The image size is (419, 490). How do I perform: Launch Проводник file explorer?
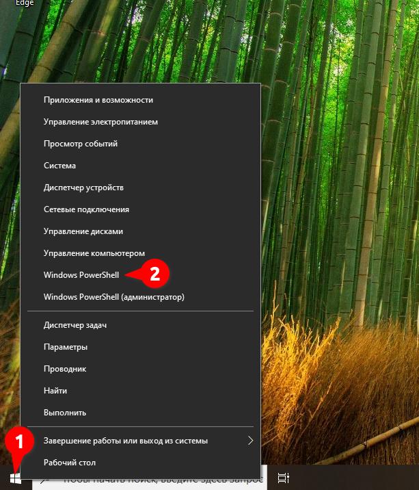pos(141,369)
